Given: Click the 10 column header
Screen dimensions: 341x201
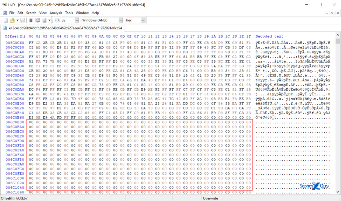Looking at the screenshot, I should (x=143, y=36).
